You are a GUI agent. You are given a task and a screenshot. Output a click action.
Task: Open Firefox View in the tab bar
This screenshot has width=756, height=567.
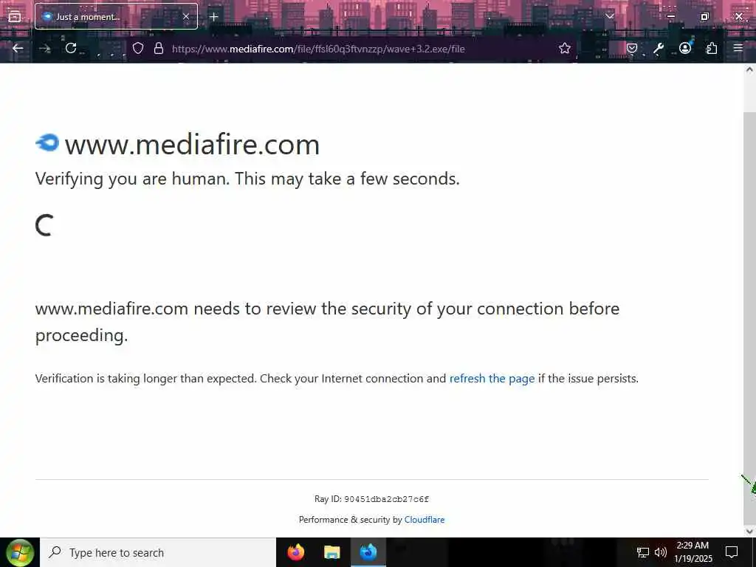[15, 16]
